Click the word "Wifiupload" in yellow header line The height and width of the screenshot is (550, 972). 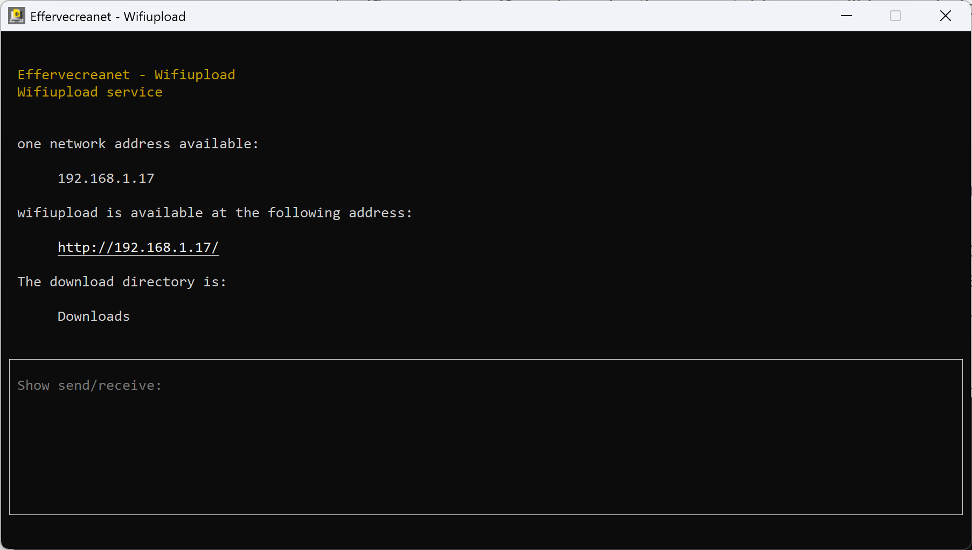click(195, 75)
